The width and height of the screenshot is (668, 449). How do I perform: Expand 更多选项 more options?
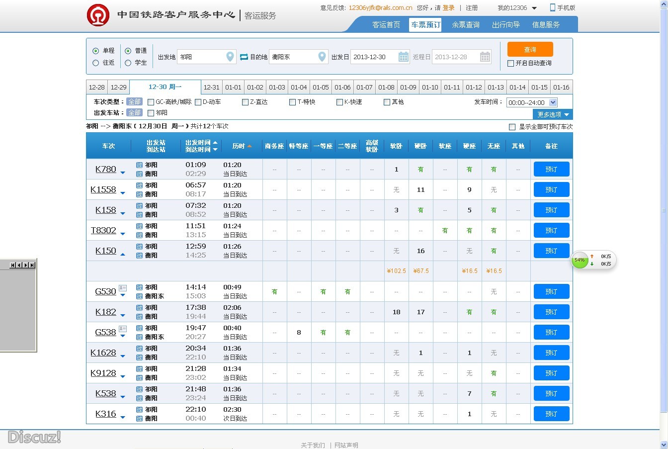click(553, 114)
